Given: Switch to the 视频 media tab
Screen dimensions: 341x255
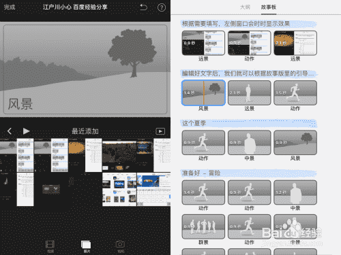Looking at the screenshot, I should [x=50, y=247].
